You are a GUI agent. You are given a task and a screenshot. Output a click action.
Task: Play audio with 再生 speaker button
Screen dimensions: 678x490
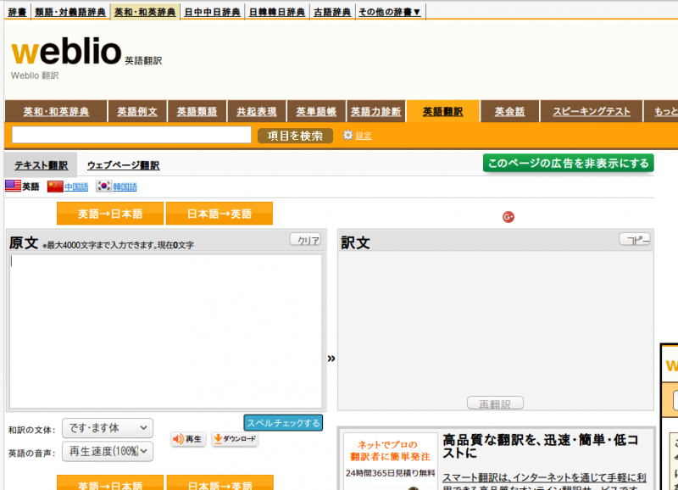click(x=188, y=439)
